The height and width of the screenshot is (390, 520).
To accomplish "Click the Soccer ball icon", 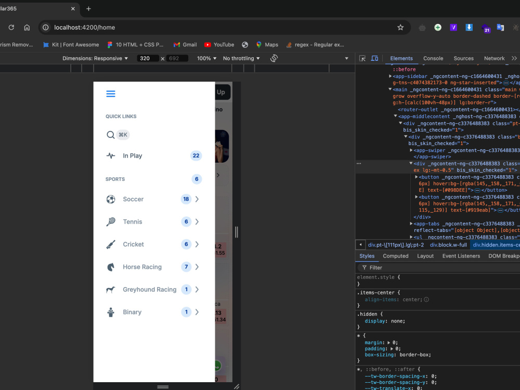I will coord(111,199).
